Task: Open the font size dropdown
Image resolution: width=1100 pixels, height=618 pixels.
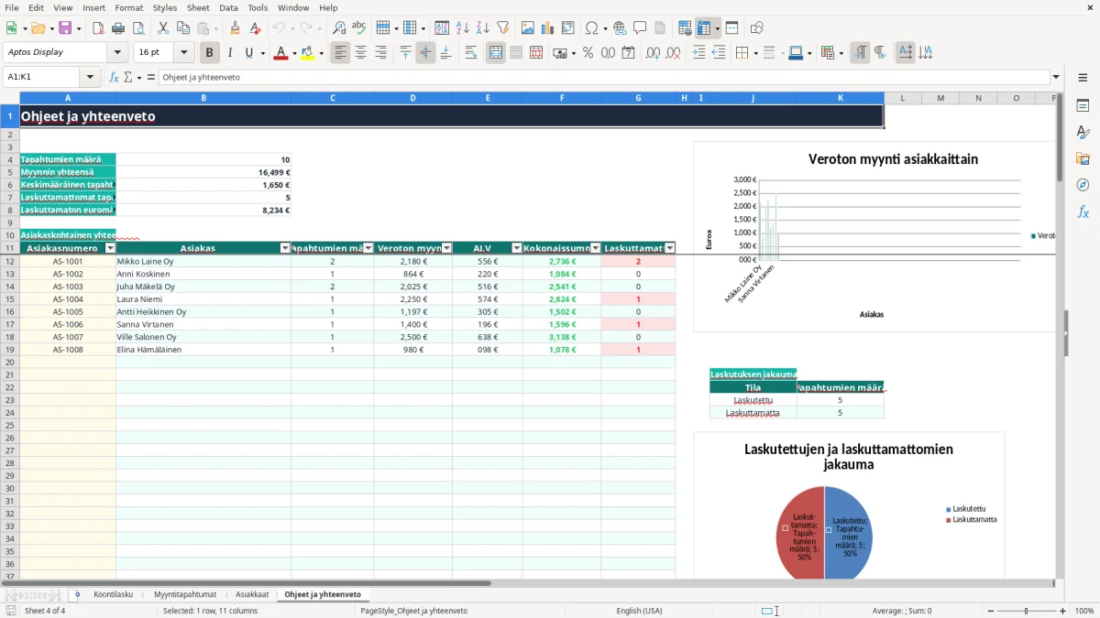Action: (x=183, y=53)
